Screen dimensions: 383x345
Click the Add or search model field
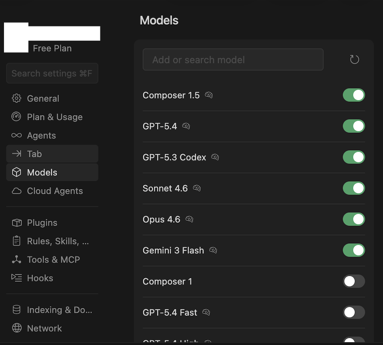(x=233, y=60)
